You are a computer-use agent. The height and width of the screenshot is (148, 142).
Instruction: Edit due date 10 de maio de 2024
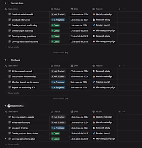(80, 14)
